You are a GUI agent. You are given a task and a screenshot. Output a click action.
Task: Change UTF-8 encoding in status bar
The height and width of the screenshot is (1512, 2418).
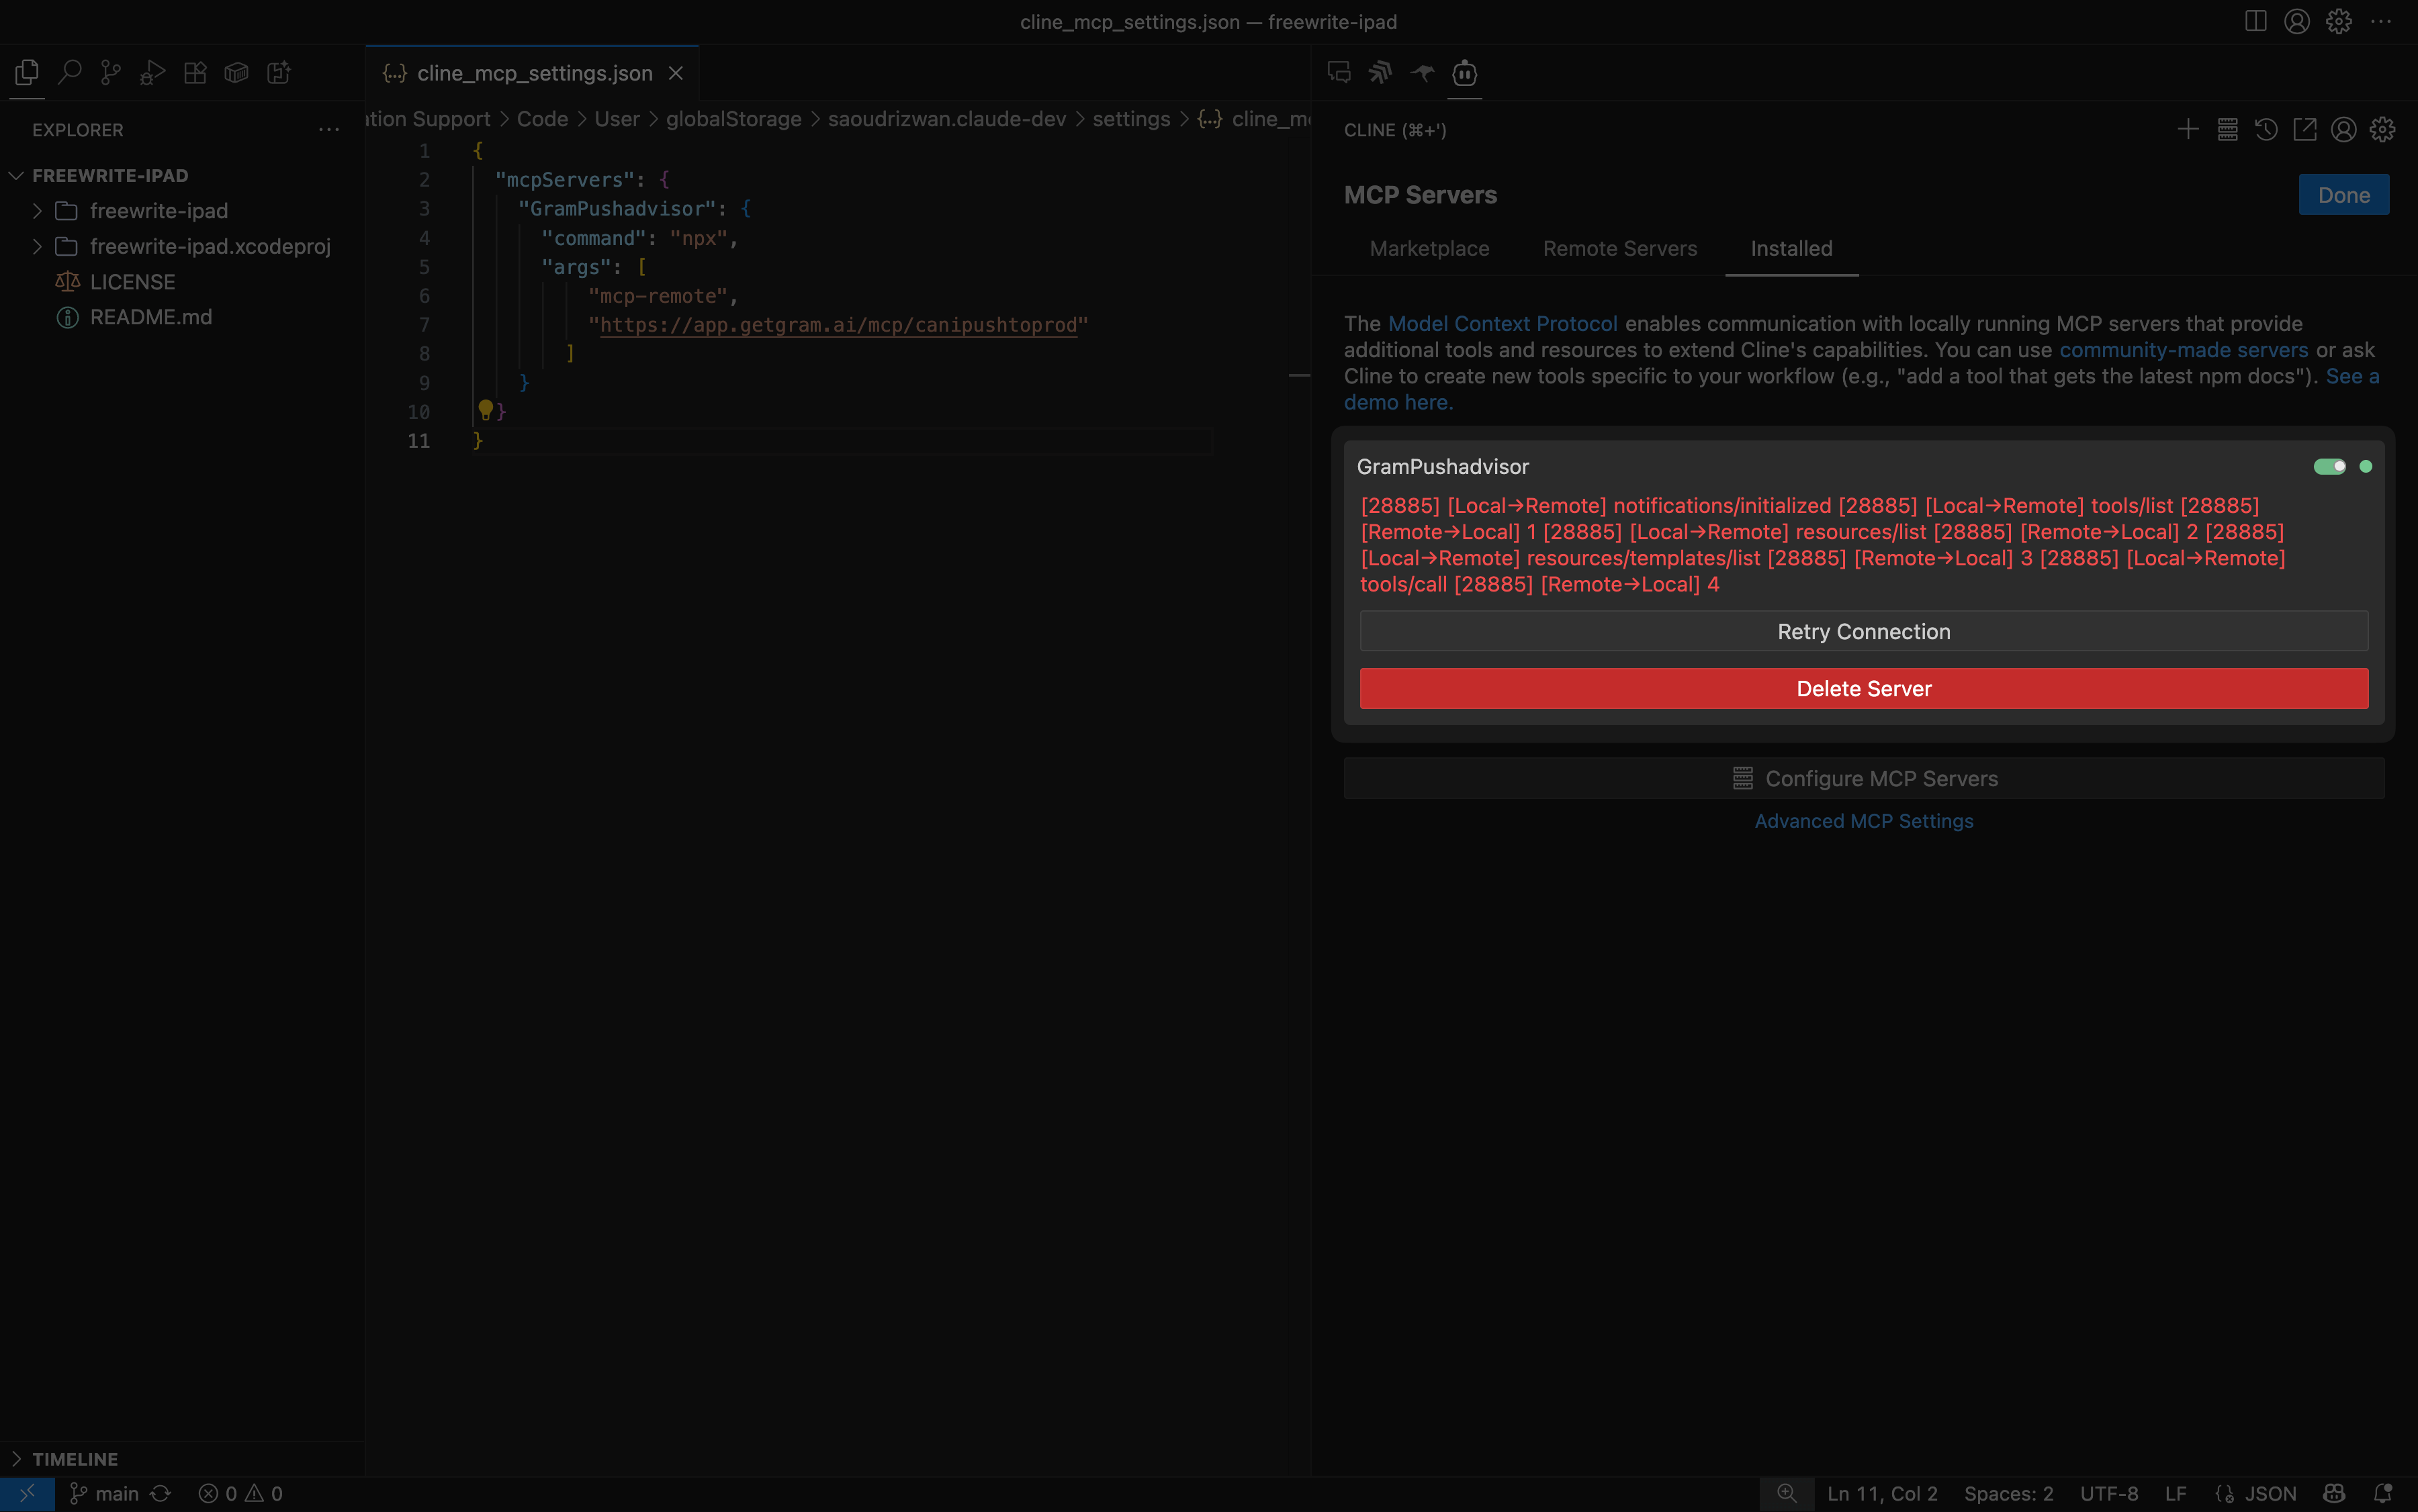pyautogui.click(x=2109, y=1493)
